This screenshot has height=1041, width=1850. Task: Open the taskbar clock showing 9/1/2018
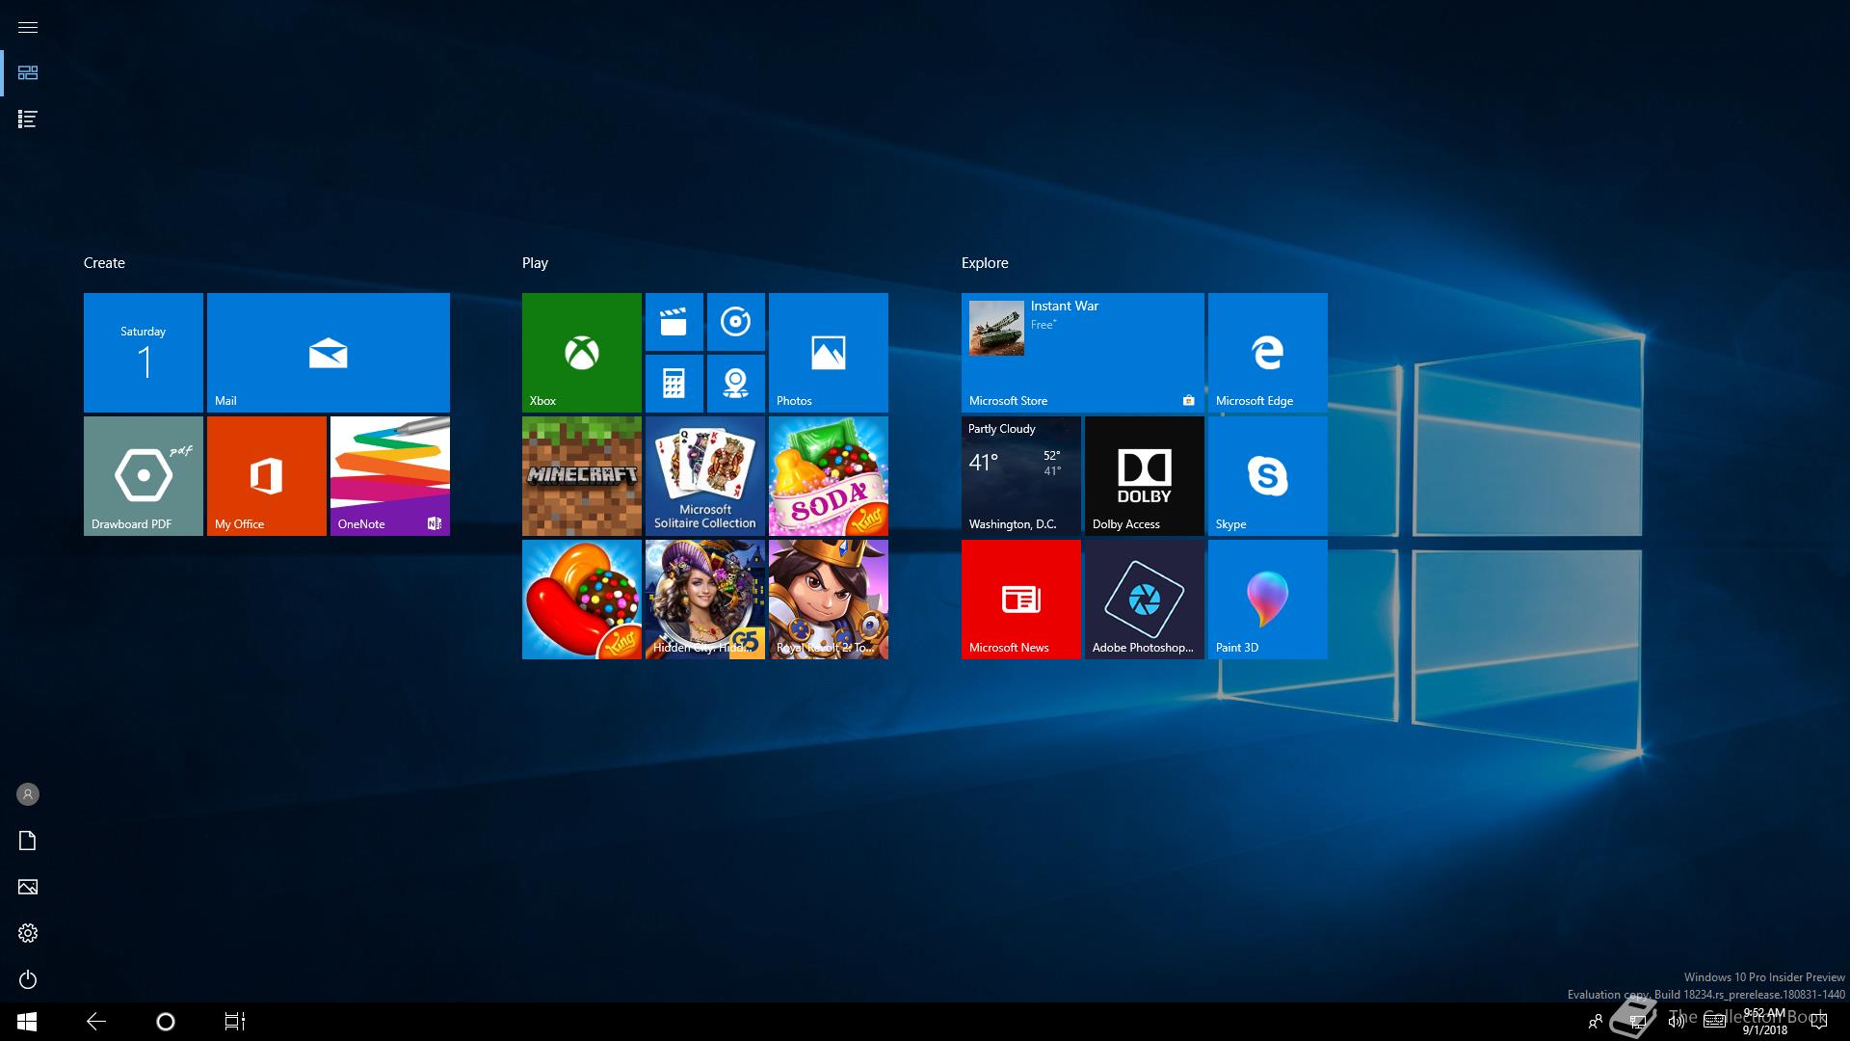tap(1764, 1022)
